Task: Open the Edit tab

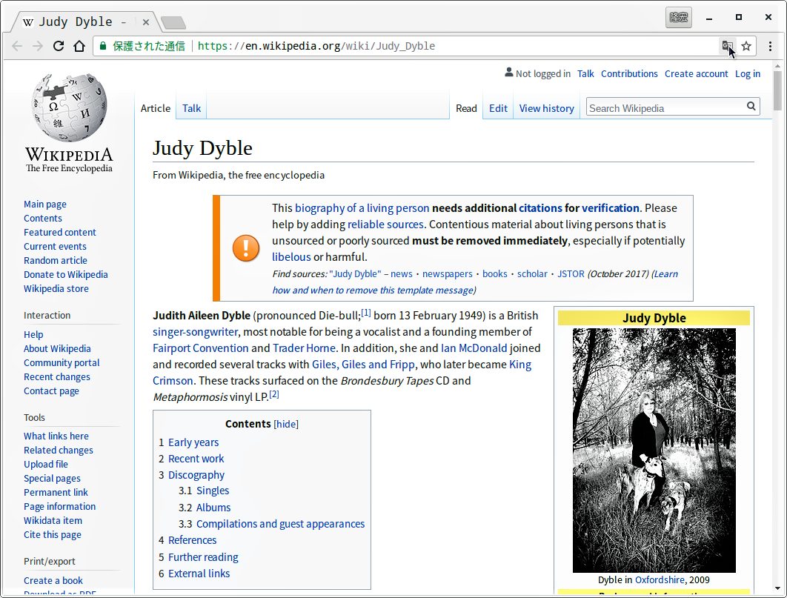Action: (498, 108)
